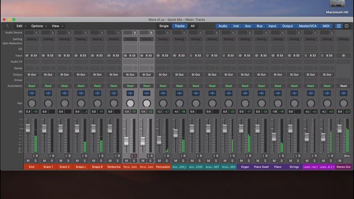Select the Kick track name label

32,167
